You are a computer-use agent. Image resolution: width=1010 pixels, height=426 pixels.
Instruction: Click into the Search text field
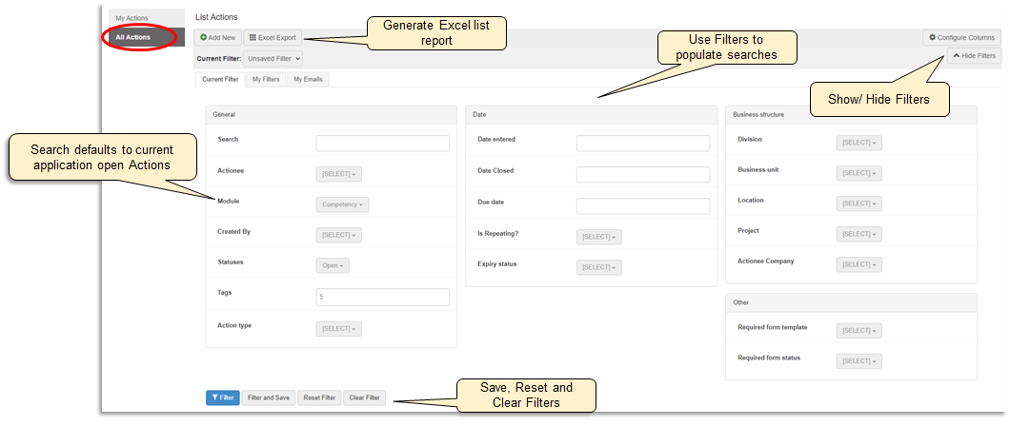pos(382,143)
